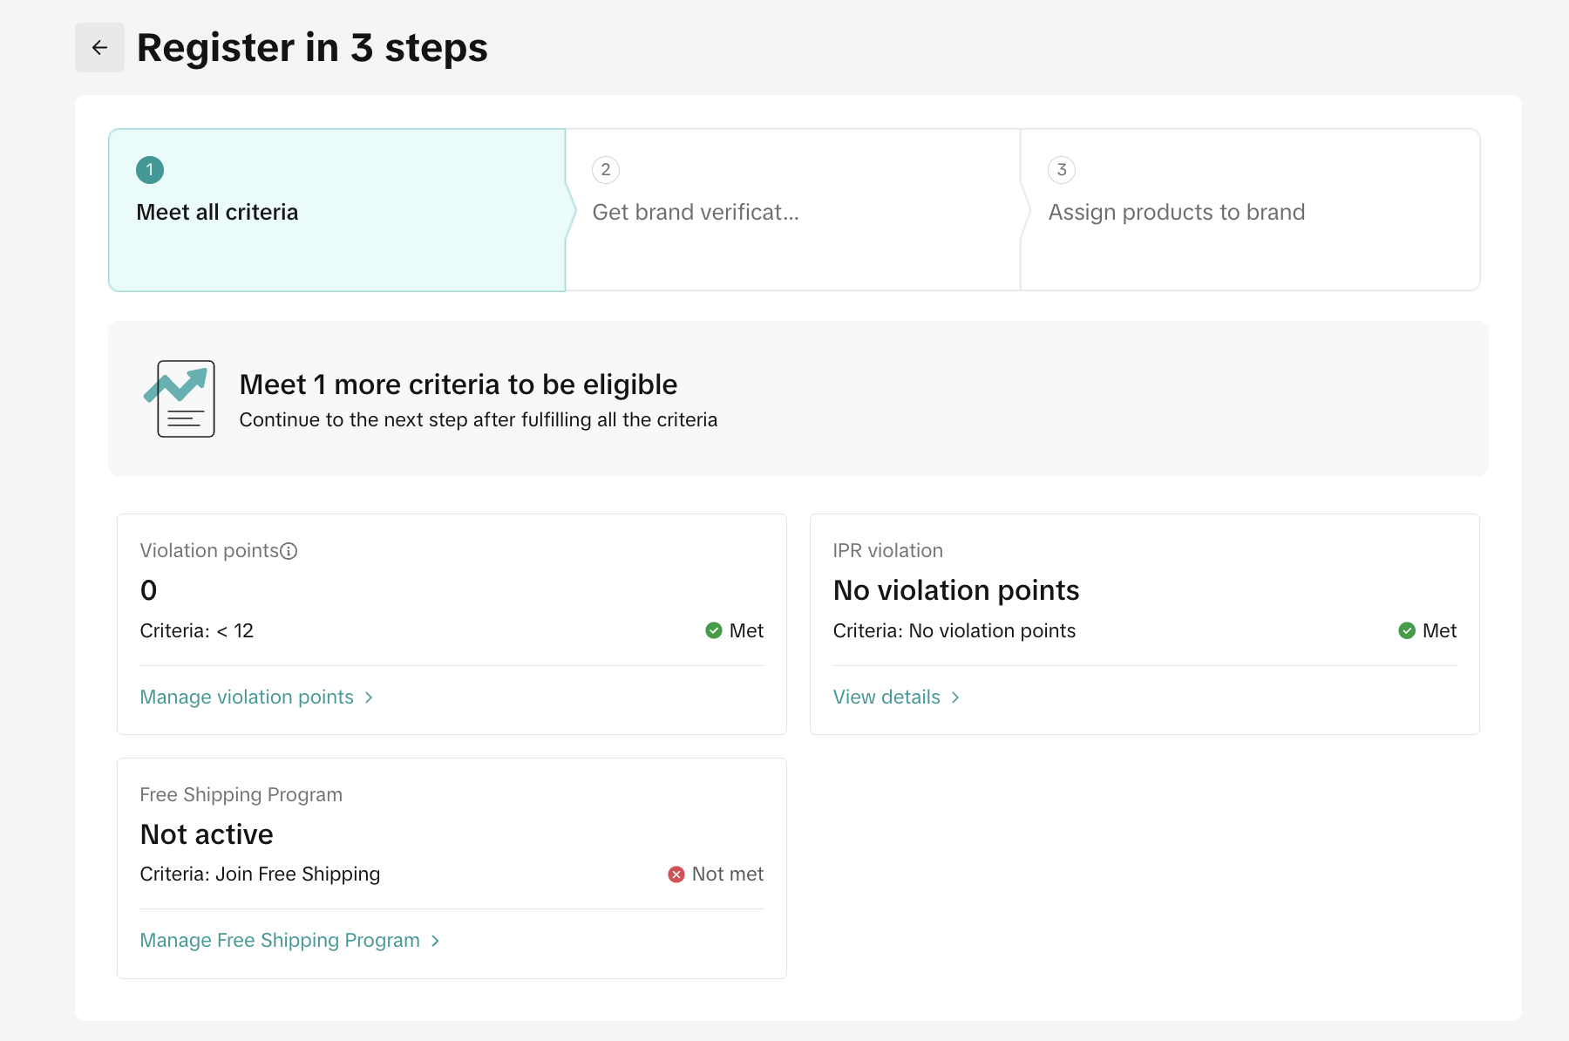Image resolution: width=1569 pixels, height=1041 pixels.
Task: Select the Get brand verification step
Action: click(695, 213)
